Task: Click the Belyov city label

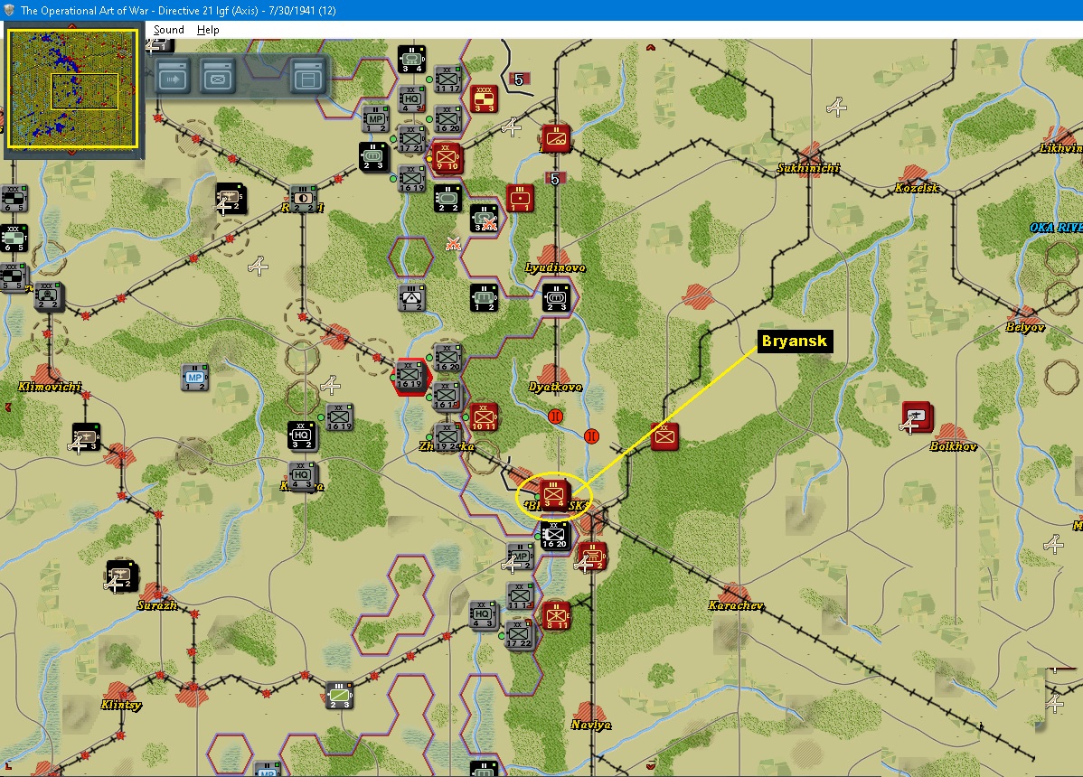Action: point(1025,327)
